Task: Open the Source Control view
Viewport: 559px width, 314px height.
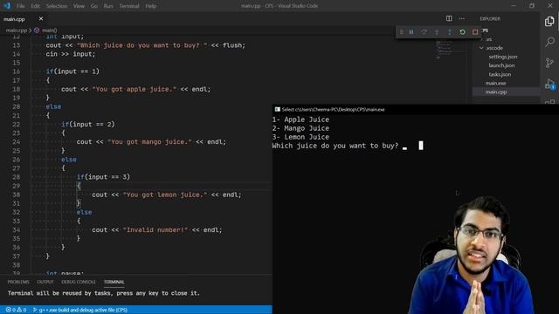Action: 549,63
